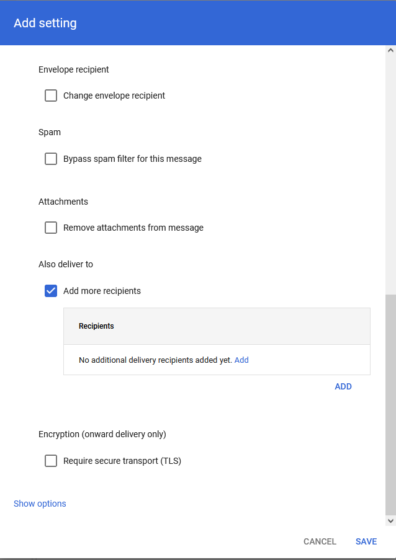
Task: Cancel the Add setting dialog
Action: (320, 541)
